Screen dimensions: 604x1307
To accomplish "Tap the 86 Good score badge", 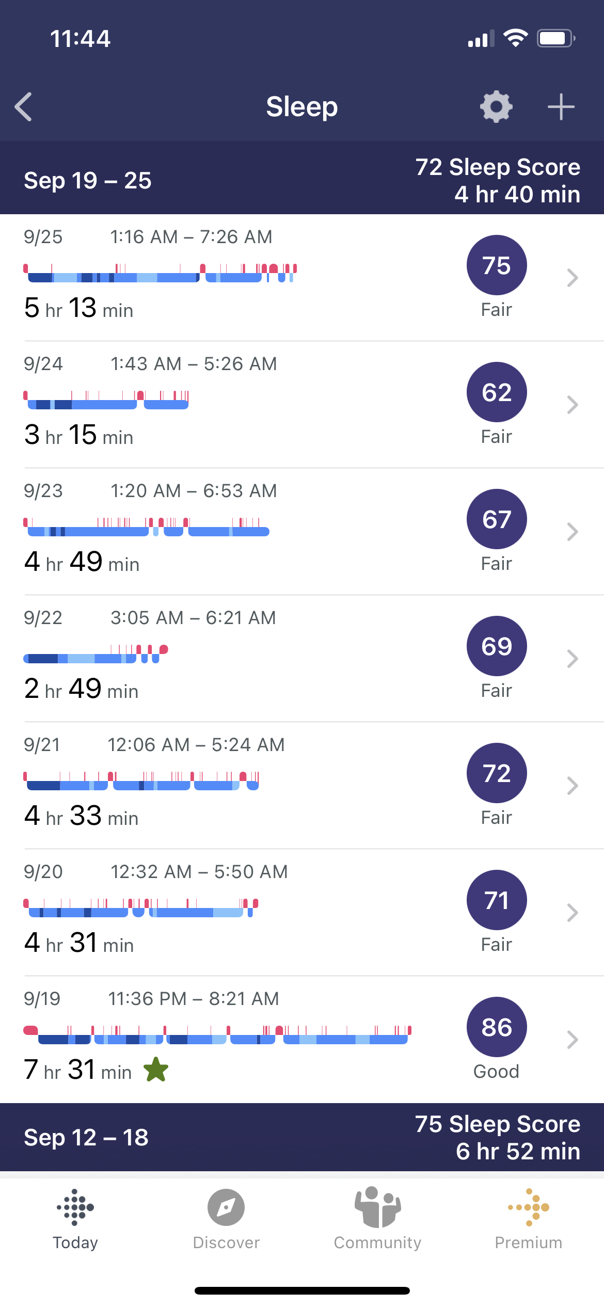I will [x=497, y=1027].
